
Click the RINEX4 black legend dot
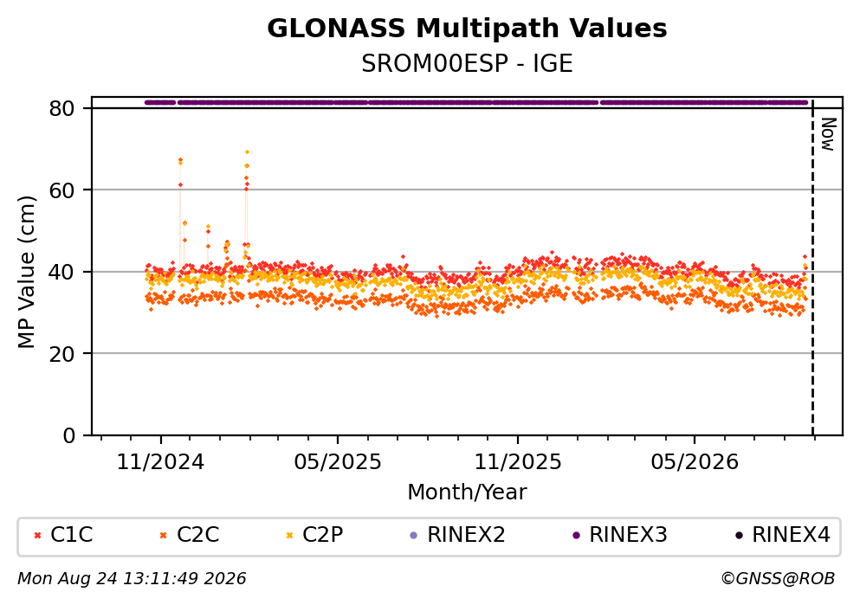click(739, 536)
